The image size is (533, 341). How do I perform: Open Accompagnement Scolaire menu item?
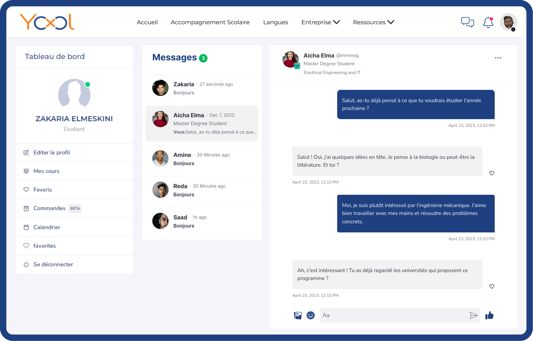pyautogui.click(x=210, y=22)
